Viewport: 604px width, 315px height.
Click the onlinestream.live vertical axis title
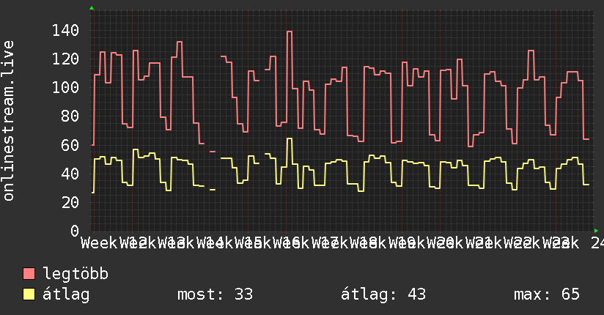[8, 121]
